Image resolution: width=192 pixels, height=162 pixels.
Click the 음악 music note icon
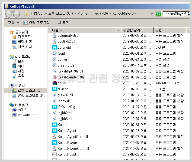(x=14, y=76)
